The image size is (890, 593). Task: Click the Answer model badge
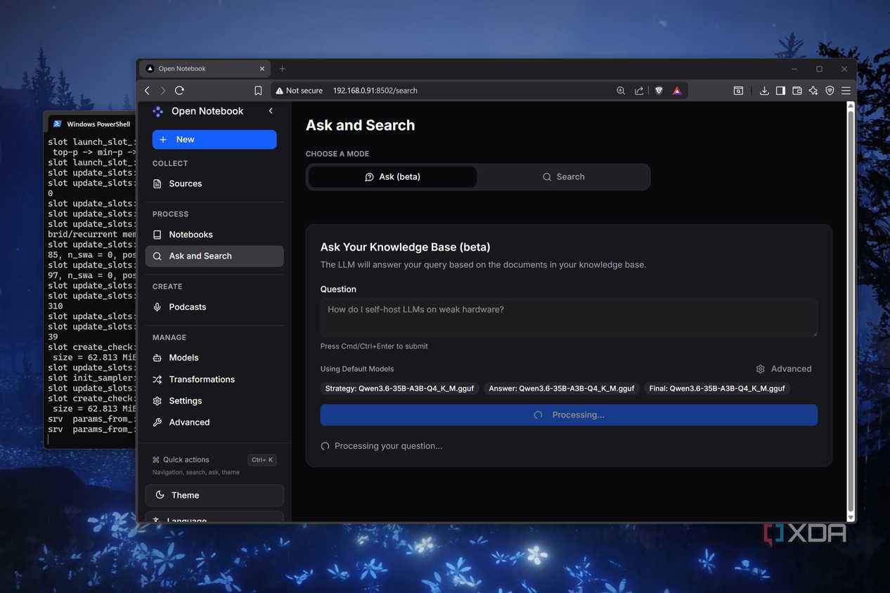coord(562,389)
